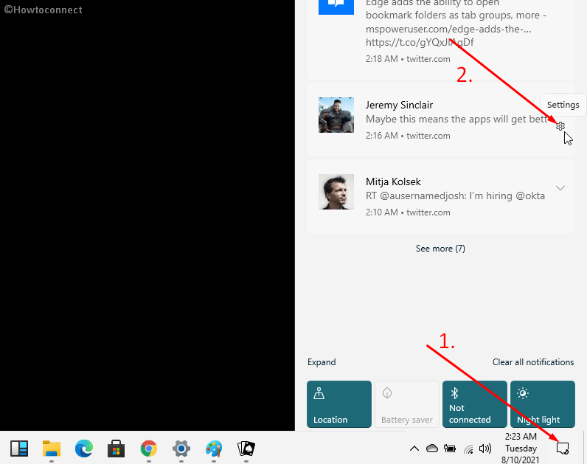The width and height of the screenshot is (587, 464).
Task: Toggle the Night light quick action
Action: coord(543,404)
